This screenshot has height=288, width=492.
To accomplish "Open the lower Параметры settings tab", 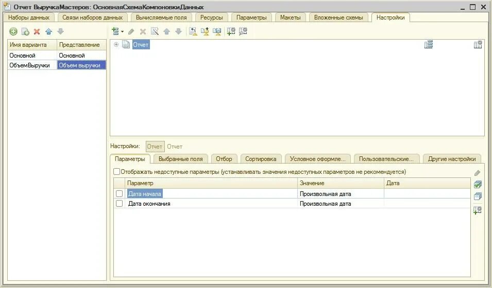I will pos(130,159).
